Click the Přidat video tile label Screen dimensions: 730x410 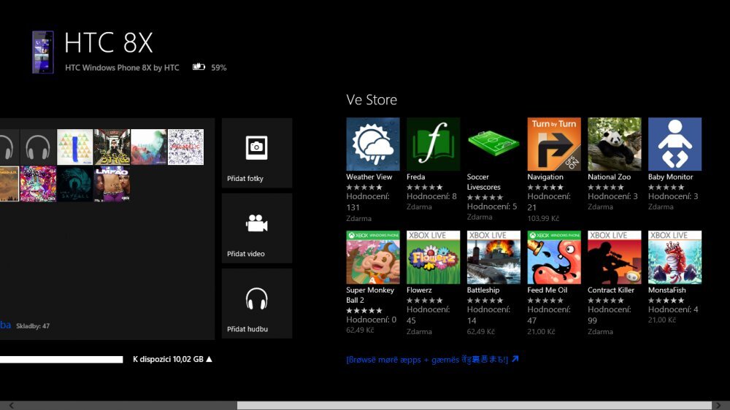[x=245, y=254]
